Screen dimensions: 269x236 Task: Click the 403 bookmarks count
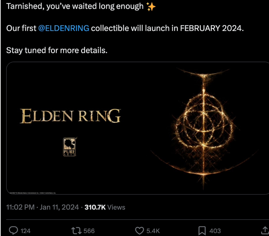point(215,231)
